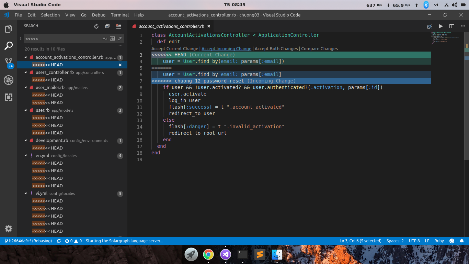Open the Manage gear icon

[x=9, y=229]
